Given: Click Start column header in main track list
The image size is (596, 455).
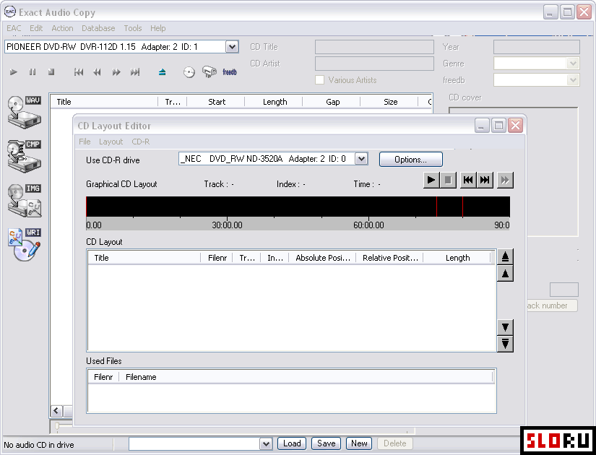Looking at the screenshot, I should point(216,102).
